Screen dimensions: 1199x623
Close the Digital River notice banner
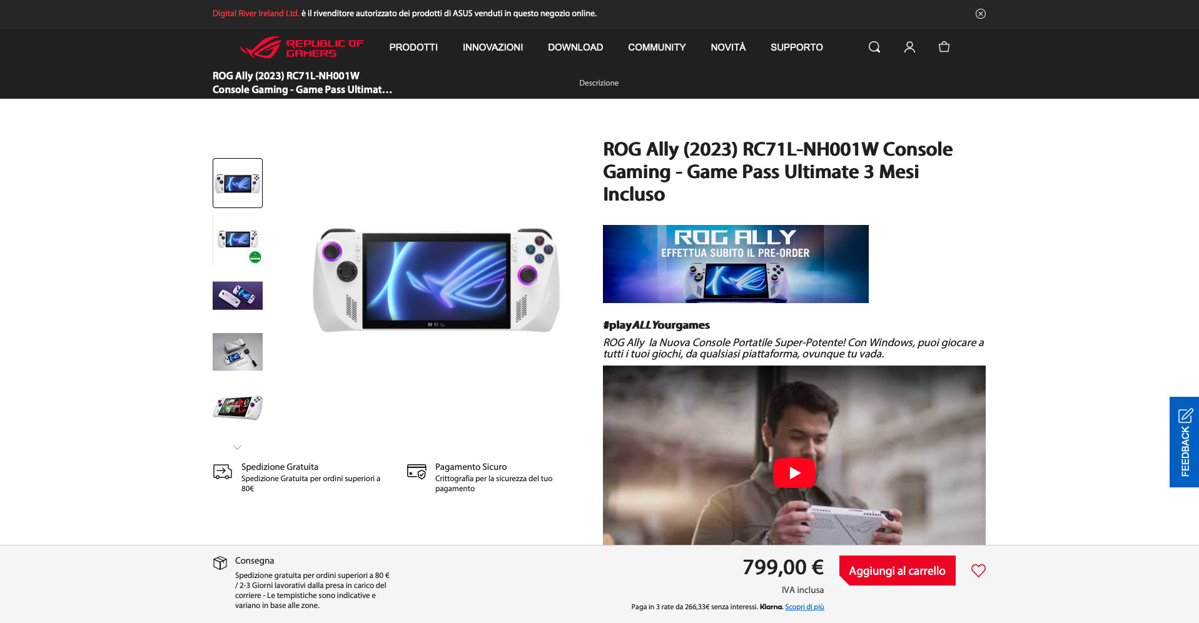(x=981, y=14)
